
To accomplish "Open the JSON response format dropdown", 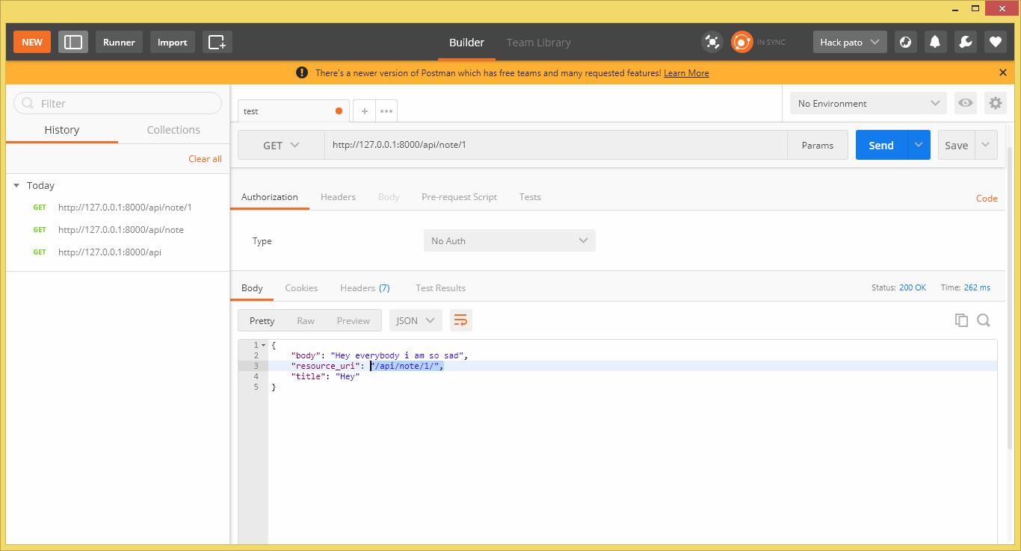I will (416, 320).
